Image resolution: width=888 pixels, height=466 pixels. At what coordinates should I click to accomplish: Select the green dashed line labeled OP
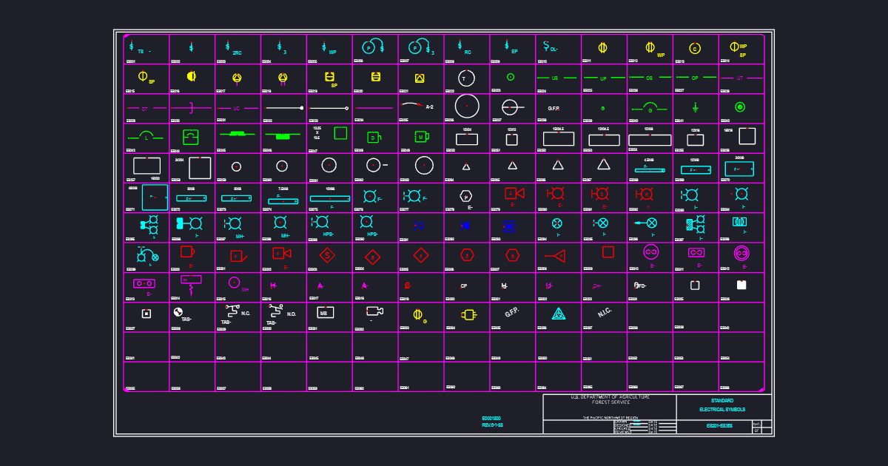click(695, 78)
